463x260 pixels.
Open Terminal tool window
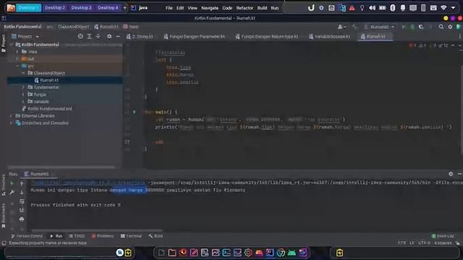click(x=131, y=236)
